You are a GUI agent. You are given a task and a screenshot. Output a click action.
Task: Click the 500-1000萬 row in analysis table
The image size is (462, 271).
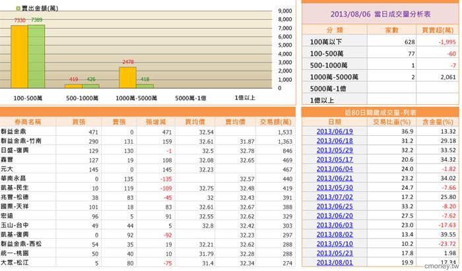tap(380, 65)
